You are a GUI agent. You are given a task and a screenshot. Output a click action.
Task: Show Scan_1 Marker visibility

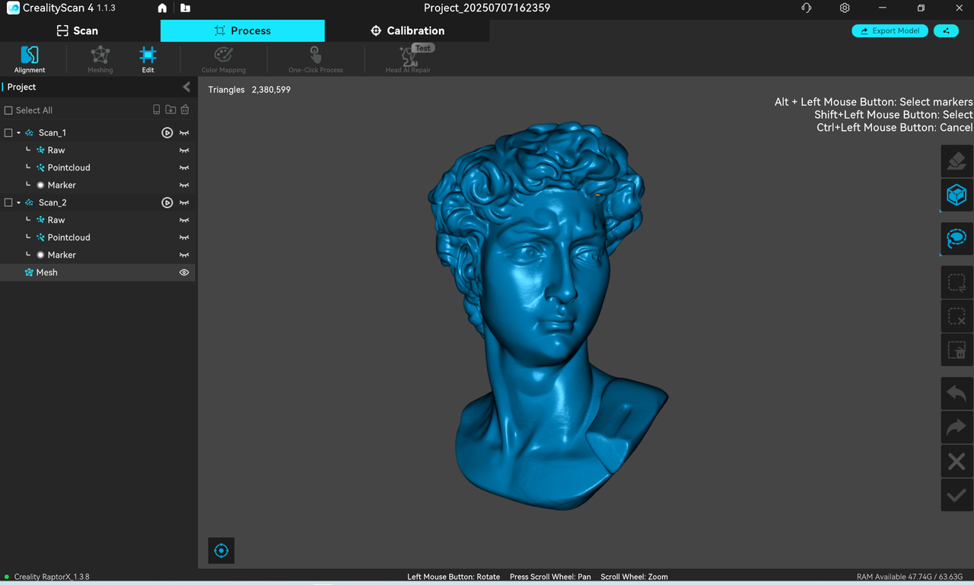click(184, 185)
